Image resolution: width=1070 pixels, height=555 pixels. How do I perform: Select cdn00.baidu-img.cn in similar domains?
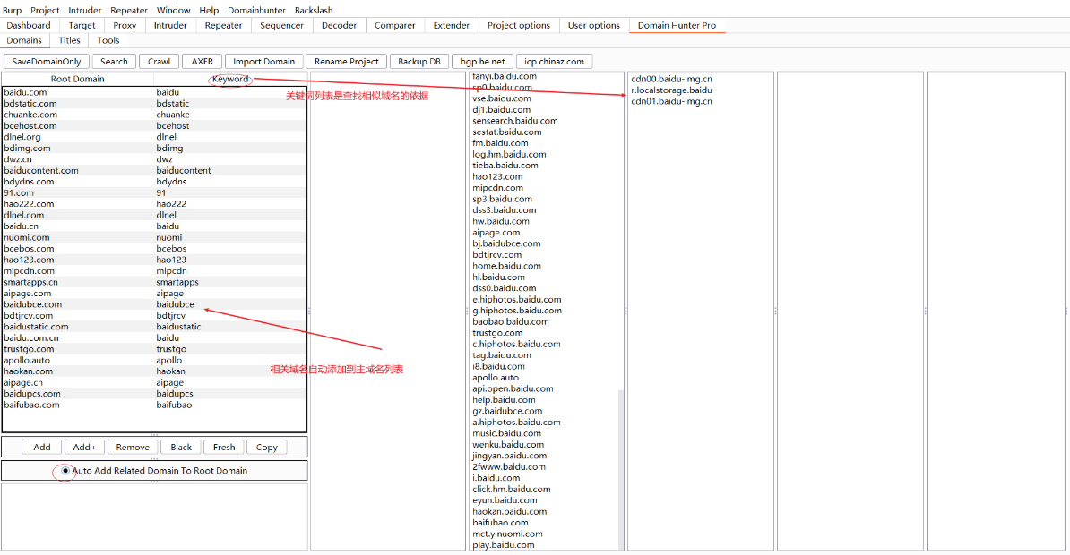(671, 79)
